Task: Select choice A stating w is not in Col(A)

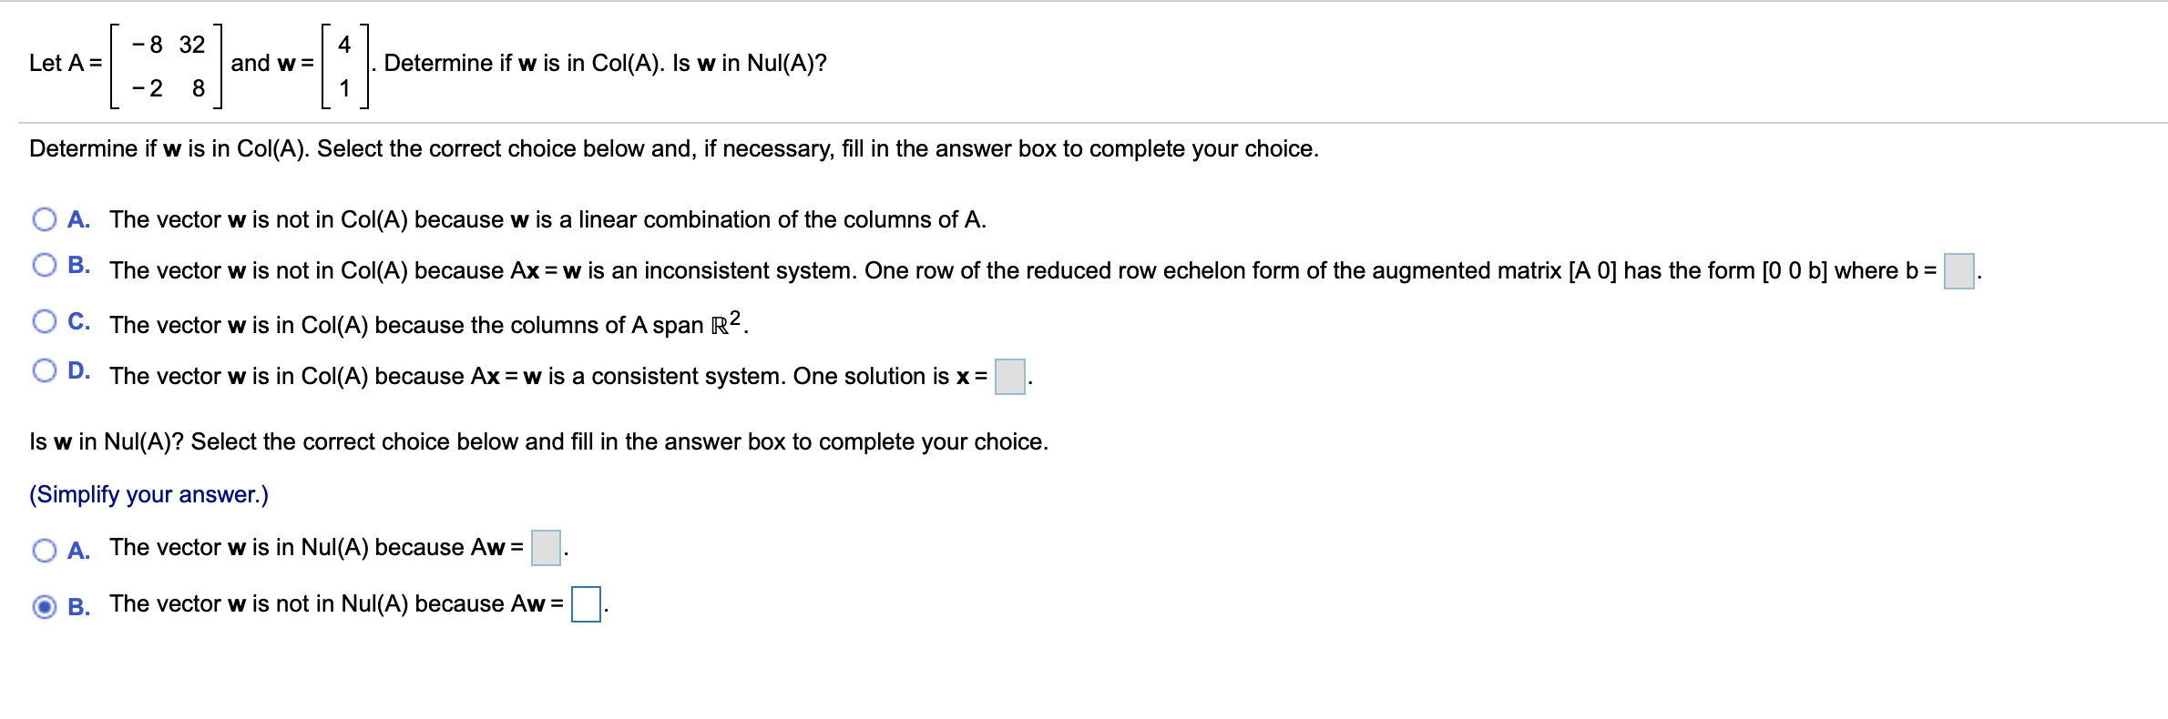Action: click(44, 218)
